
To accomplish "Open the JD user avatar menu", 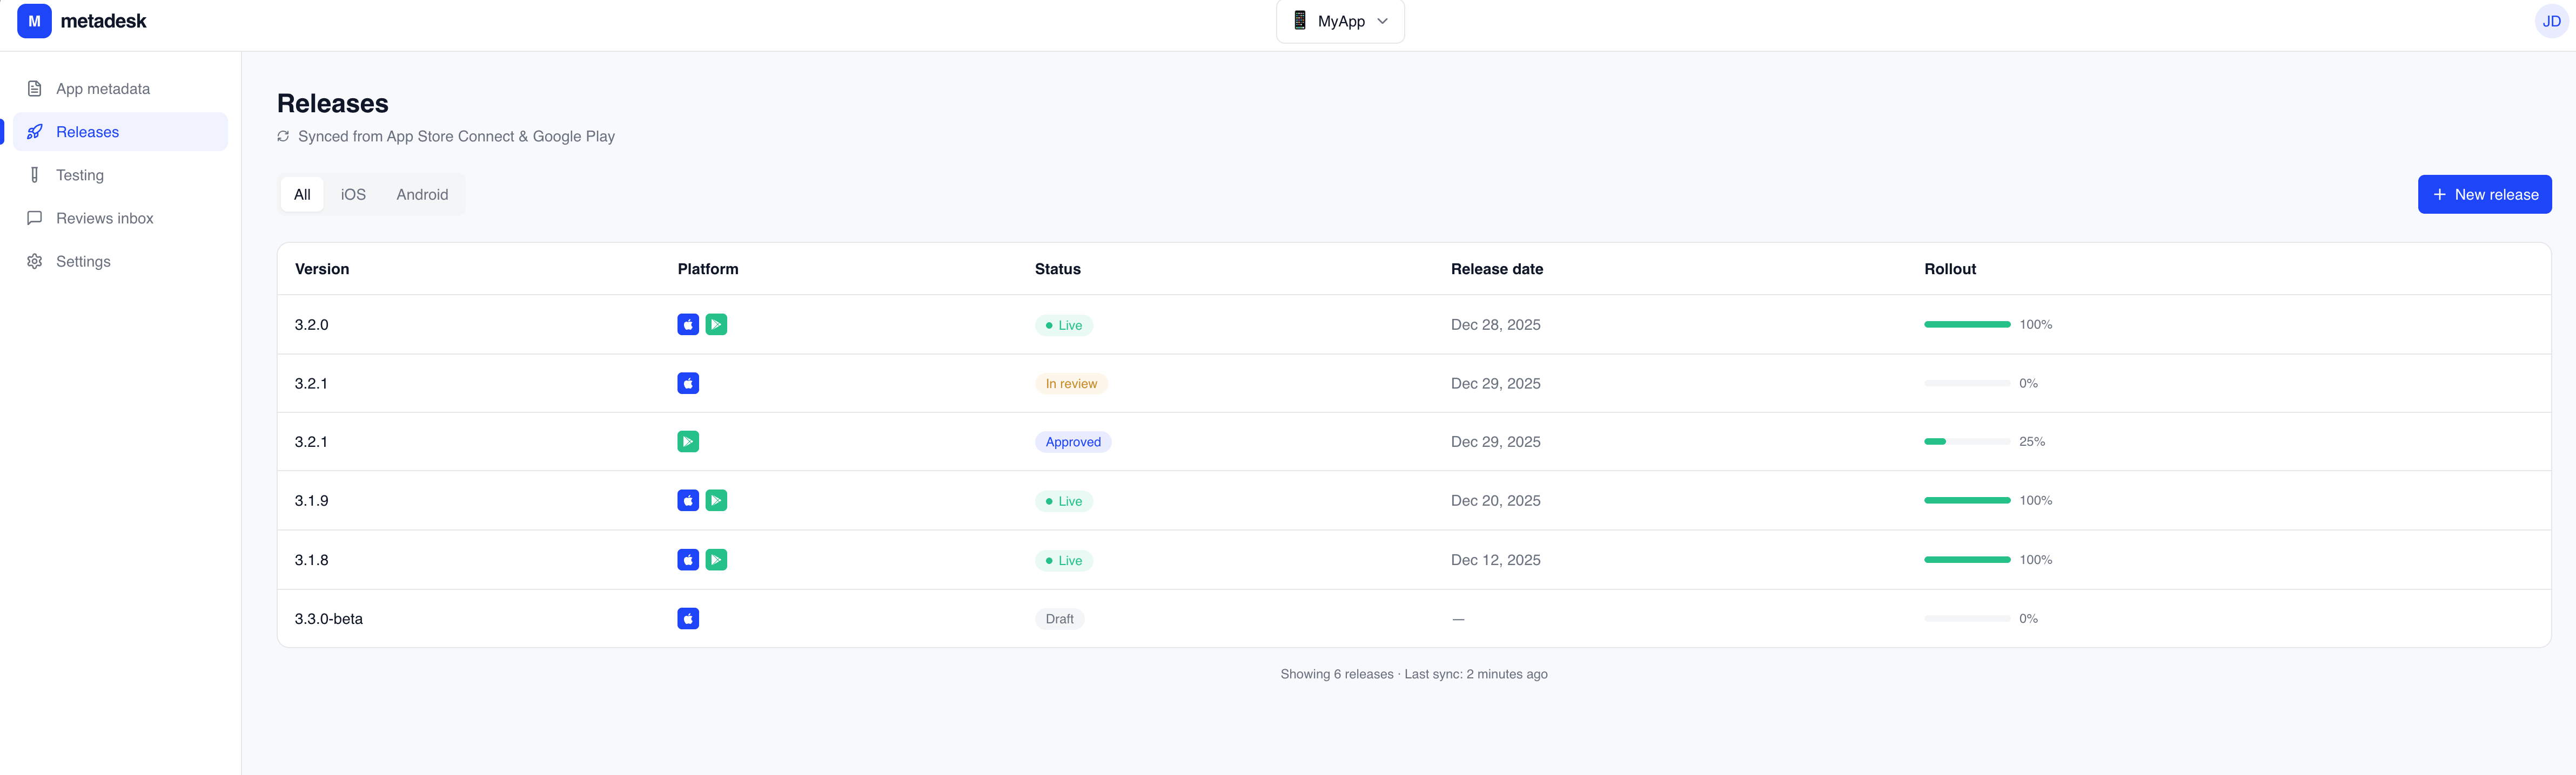I will (2551, 20).
